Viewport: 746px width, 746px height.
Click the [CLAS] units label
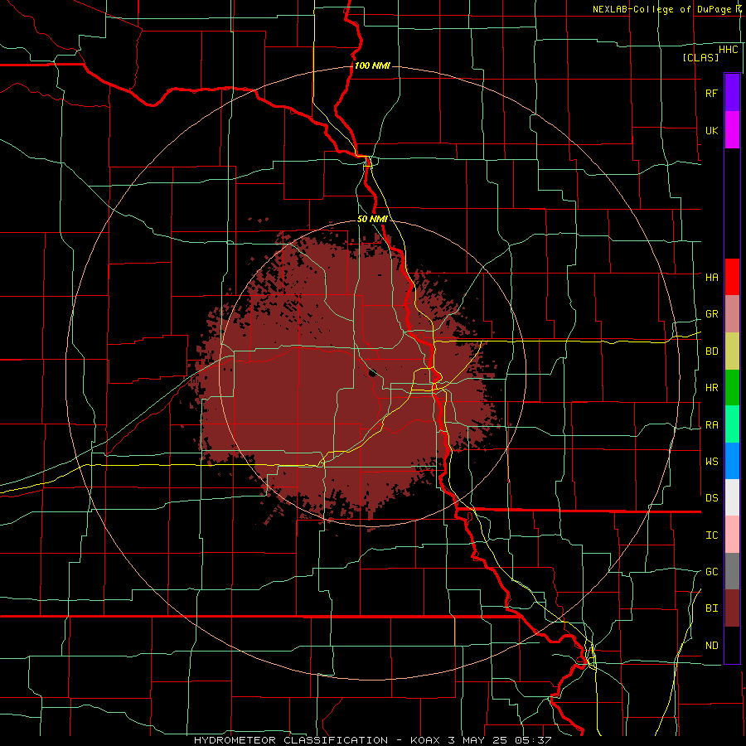700,57
